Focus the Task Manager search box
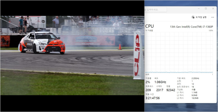The image size is (218, 112). coord(156,10)
